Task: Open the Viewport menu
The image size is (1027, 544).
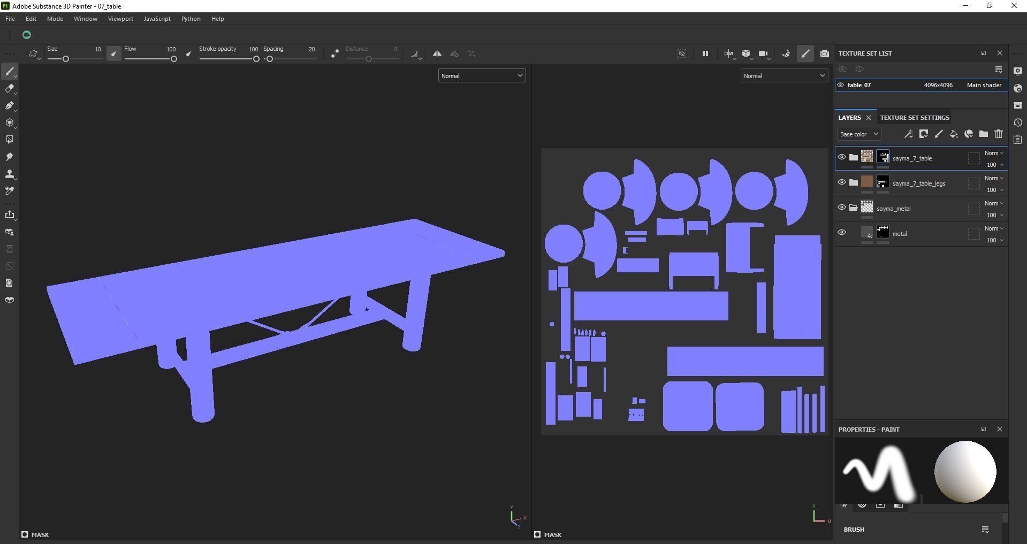Action: tap(120, 19)
